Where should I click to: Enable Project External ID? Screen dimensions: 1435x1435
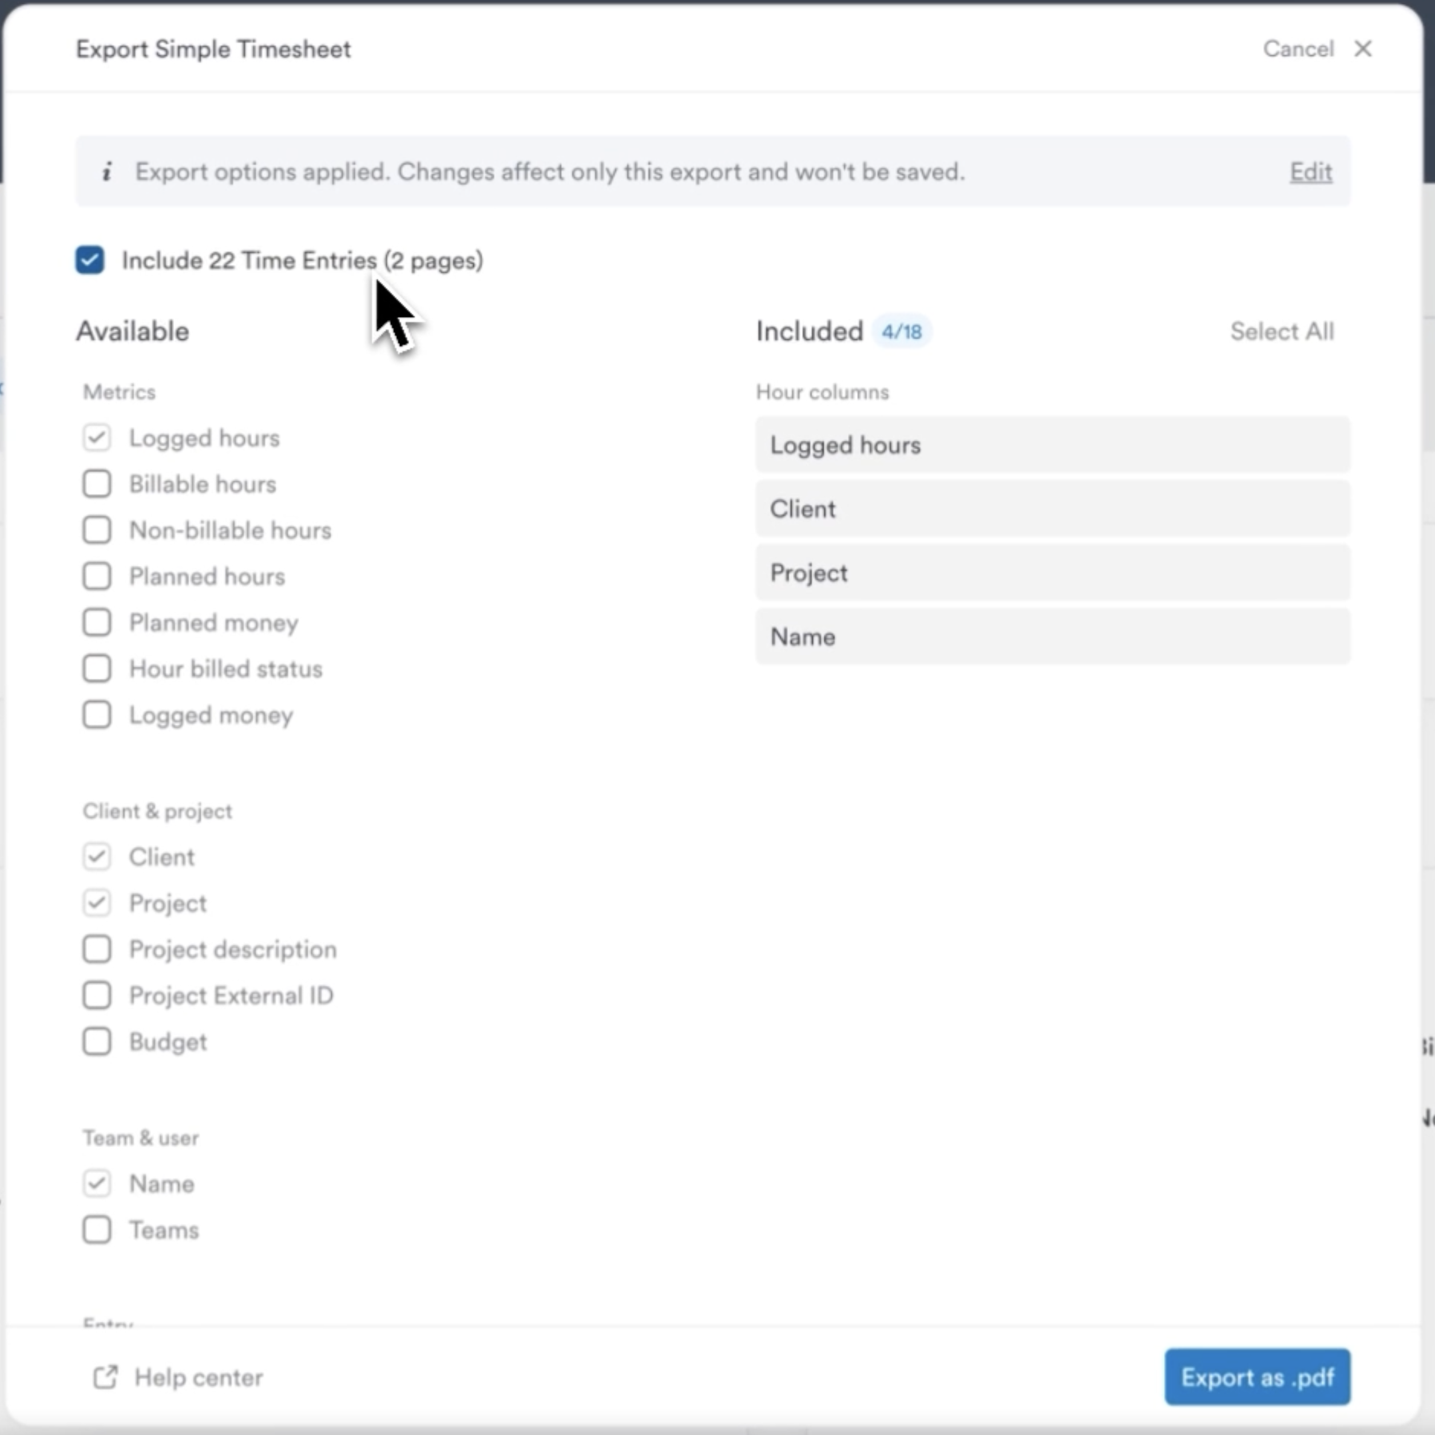coord(97,996)
